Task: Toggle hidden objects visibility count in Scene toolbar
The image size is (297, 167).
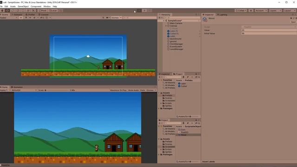Action: [x=42, y=18]
